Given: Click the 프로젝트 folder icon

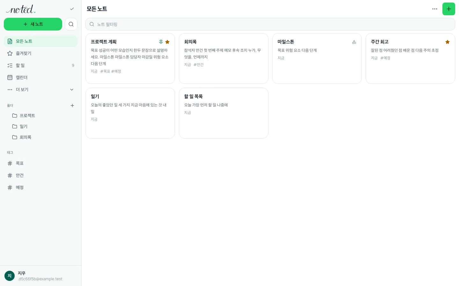Looking at the screenshot, I should [x=15, y=116].
